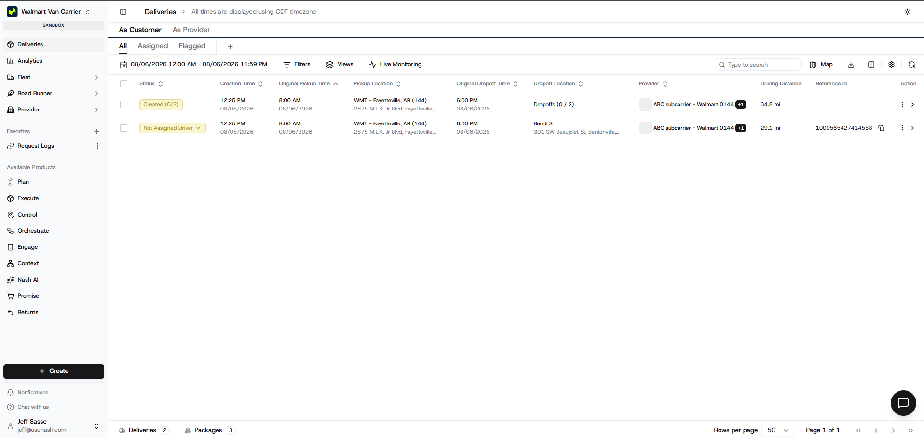
Task: Click the Deliveries breadcrumb
Action: [160, 12]
